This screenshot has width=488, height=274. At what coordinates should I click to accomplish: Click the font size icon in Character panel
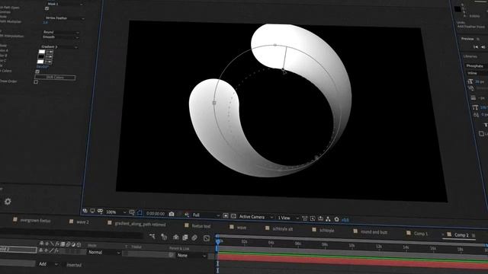[x=470, y=81]
